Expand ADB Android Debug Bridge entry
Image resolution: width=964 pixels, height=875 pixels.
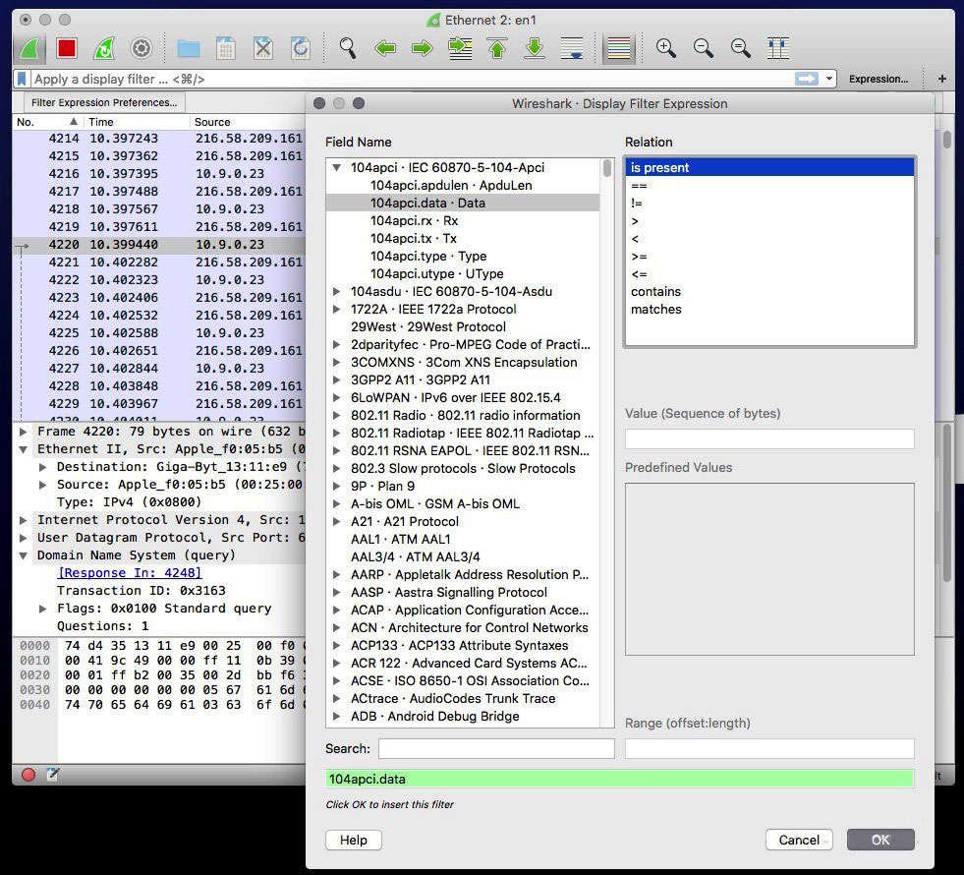(336, 717)
